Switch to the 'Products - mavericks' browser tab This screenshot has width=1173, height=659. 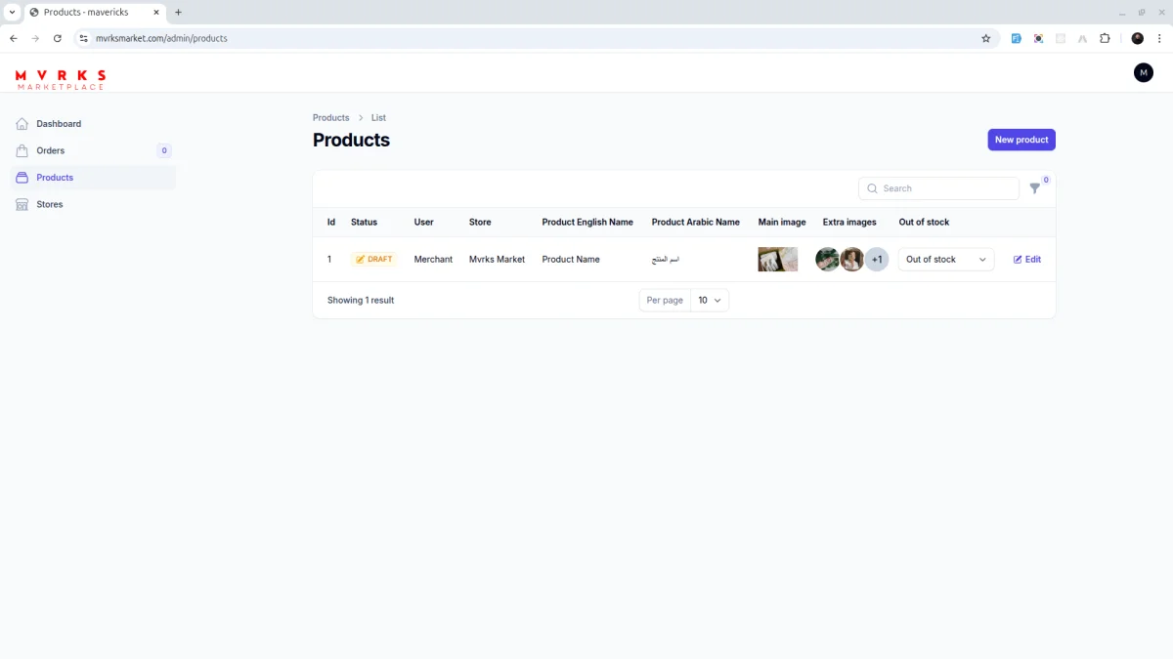pyautogui.click(x=94, y=13)
